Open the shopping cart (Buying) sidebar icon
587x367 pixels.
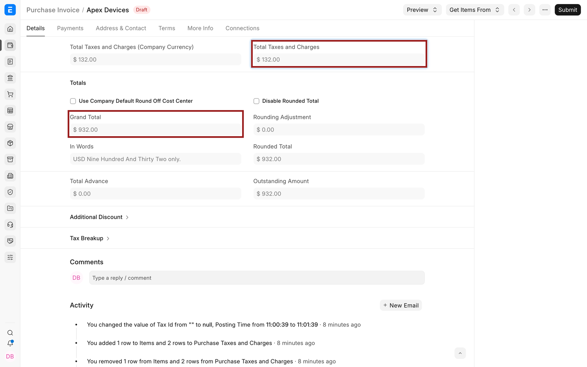point(10,94)
